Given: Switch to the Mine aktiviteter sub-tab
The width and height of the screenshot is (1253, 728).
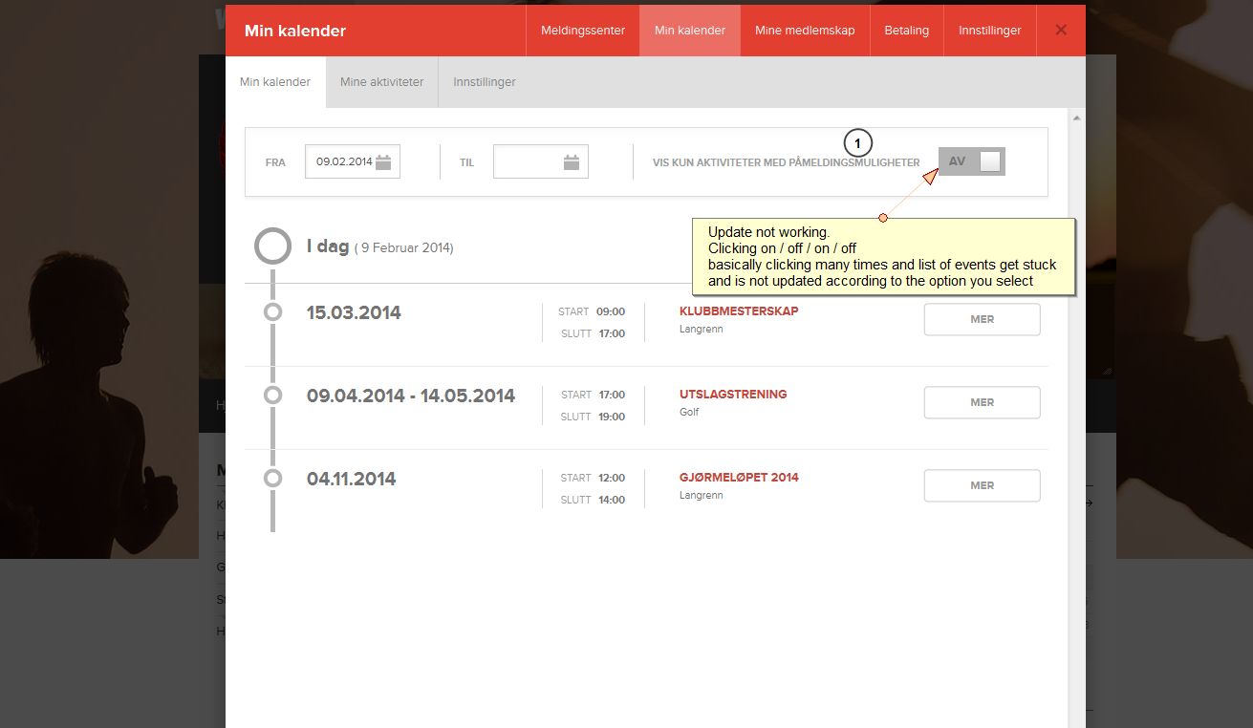Looking at the screenshot, I should click(x=381, y=82).
